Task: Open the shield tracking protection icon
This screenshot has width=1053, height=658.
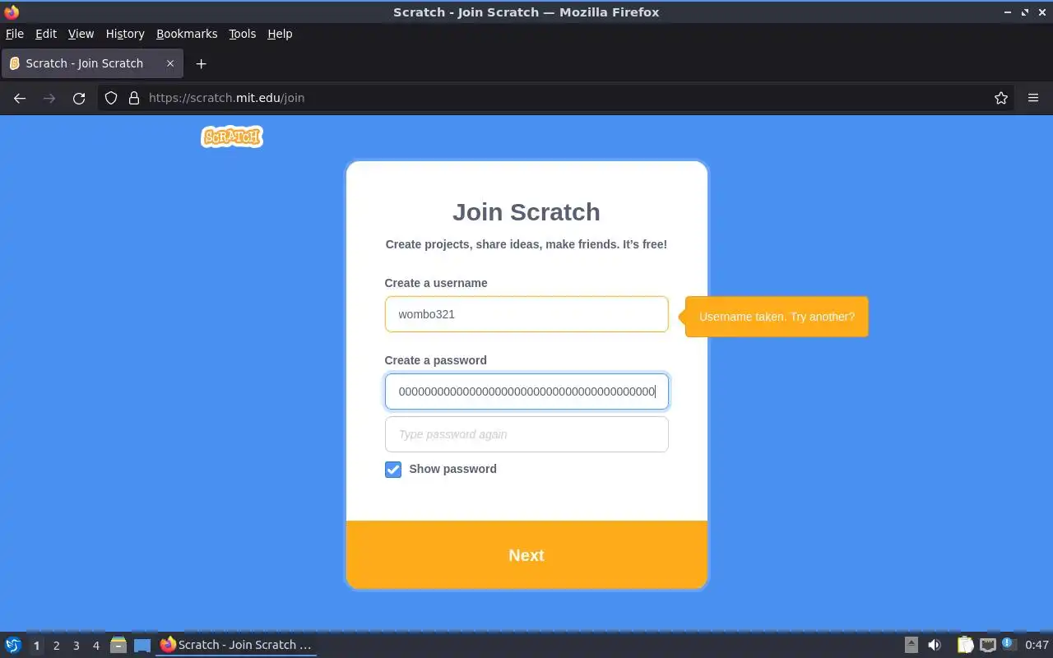Action: coord(111,98)
